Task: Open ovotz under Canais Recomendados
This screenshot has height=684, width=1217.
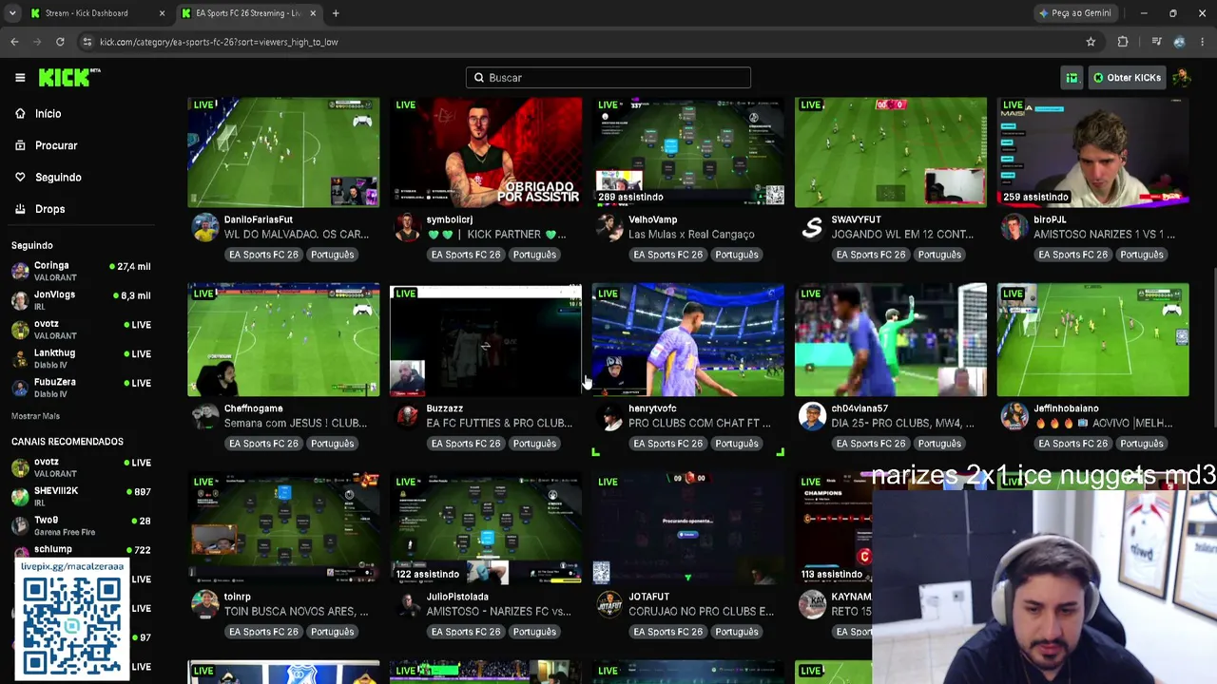Action: [x=81, y=467]
